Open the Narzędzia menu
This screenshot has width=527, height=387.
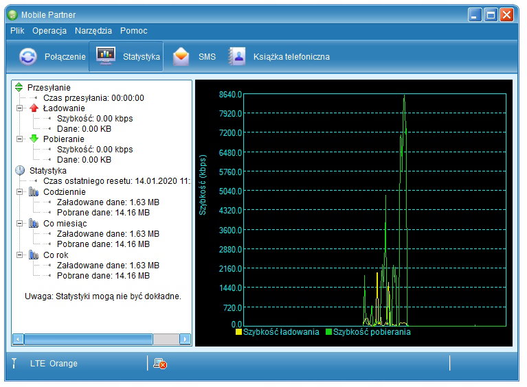[x=93, y=31]
